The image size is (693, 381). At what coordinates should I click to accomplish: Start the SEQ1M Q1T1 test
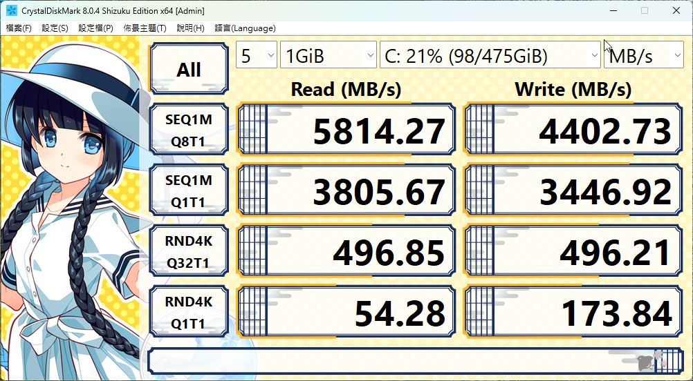pos(188,191)
